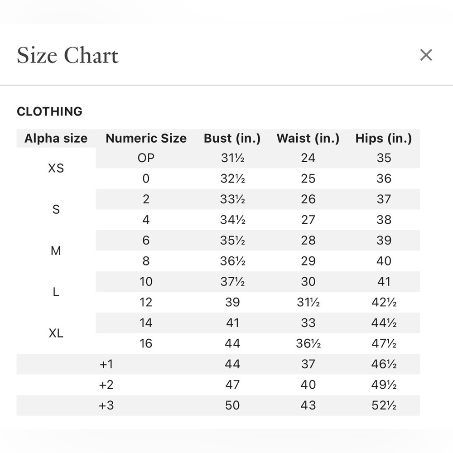The width and height of the screenshot is (453, 453).
Task: Select the M alpha size cell
Action: (56, 251)
